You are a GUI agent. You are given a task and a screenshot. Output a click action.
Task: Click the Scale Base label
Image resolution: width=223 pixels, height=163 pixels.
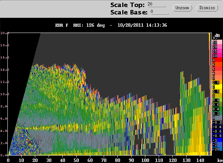pos(129,12)
